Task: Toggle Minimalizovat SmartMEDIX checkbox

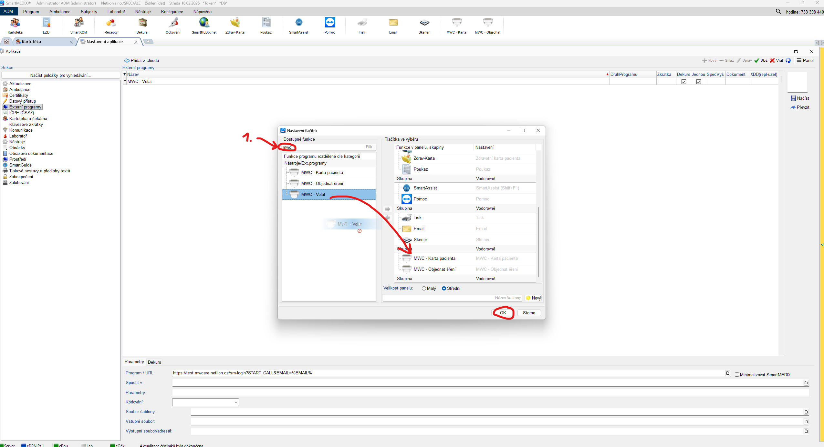Action: (737, 375)
